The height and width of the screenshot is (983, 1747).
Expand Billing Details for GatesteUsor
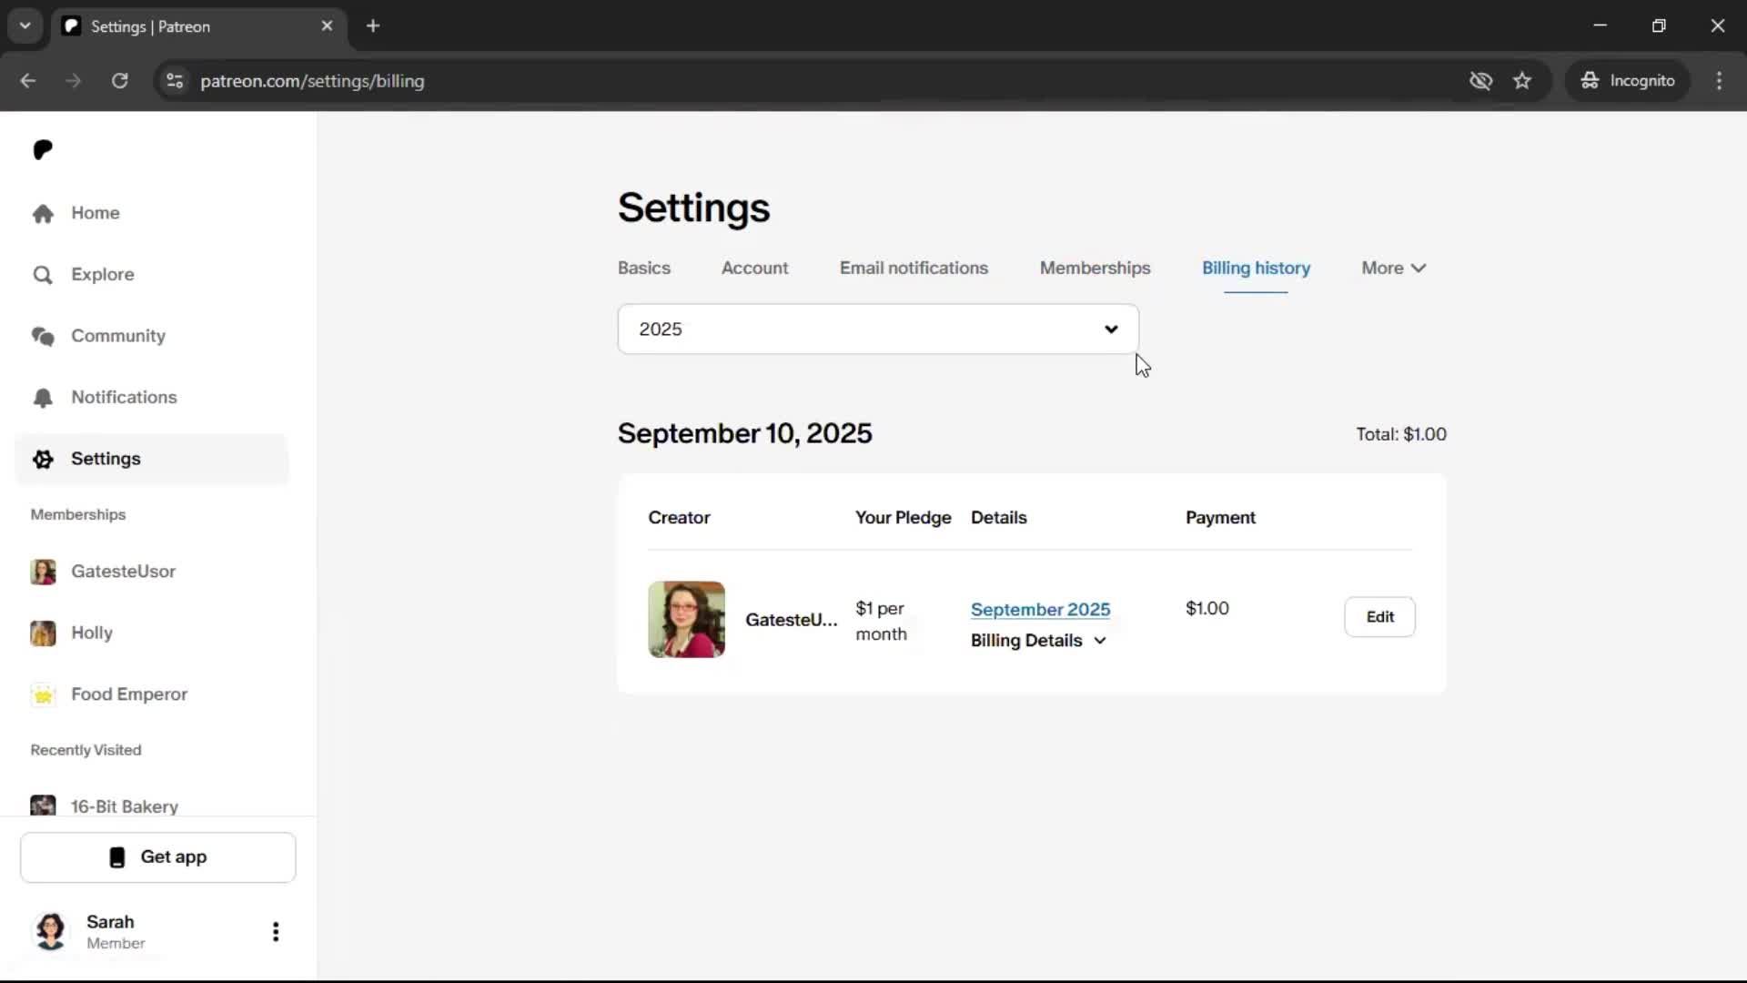point(1038,641)
